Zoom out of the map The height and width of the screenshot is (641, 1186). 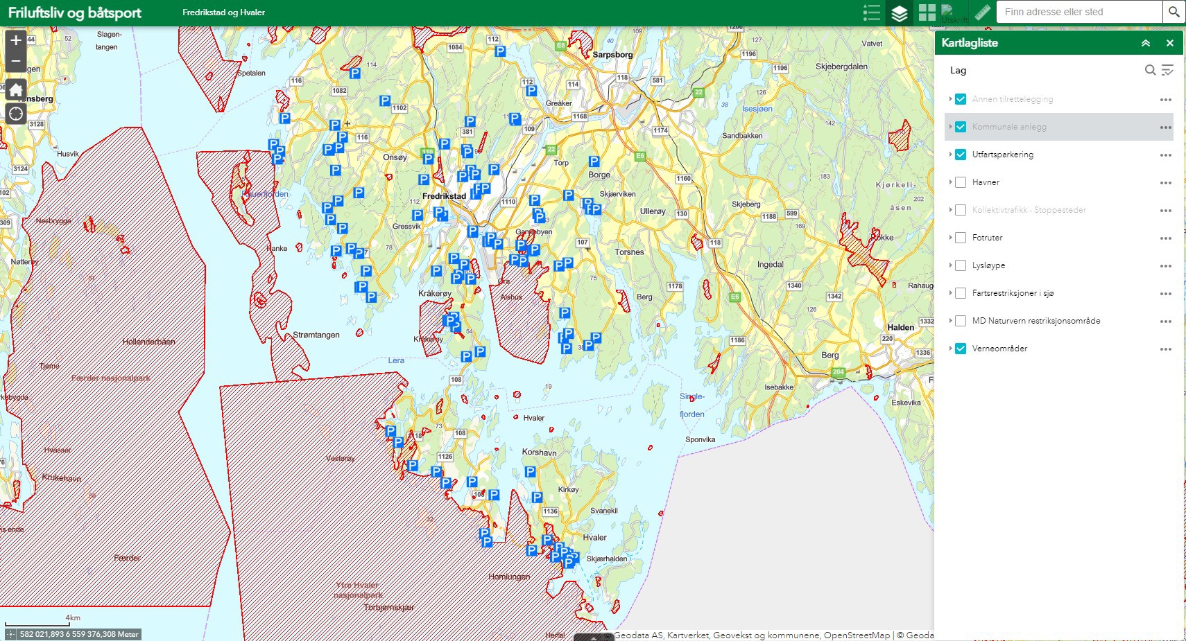[x=16, y=62]
